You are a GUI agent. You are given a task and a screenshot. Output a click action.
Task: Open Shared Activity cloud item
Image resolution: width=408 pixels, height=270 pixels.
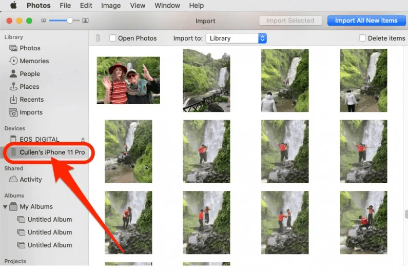(30, 180)
